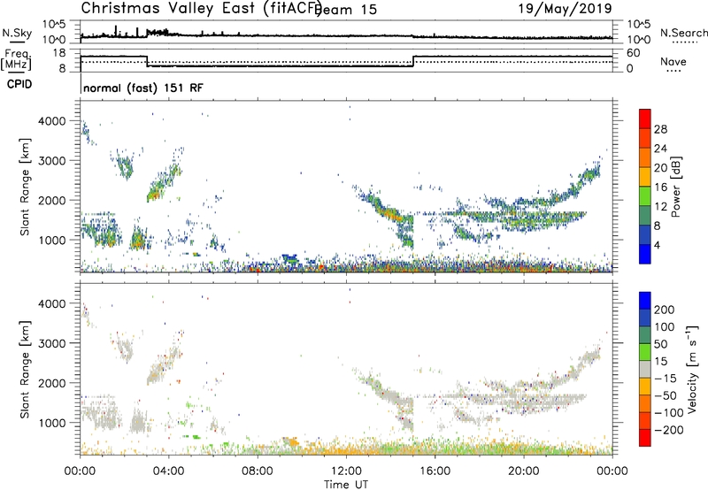708x490 pixels.
Task: Click the '100' Velocity colorbar label
Action: click(x=665, y=327)
